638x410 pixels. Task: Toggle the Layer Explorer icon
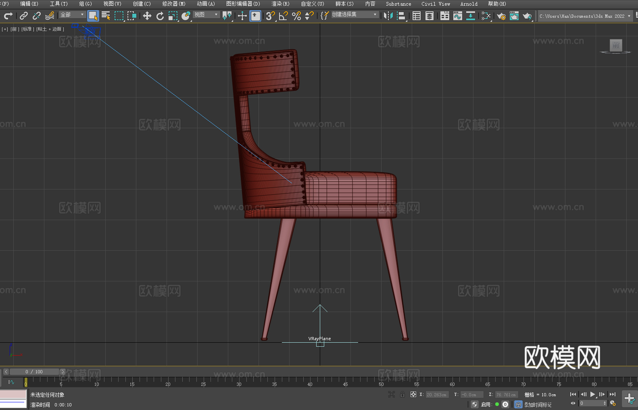tap(430, 16)
